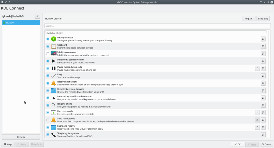Click the 'Share the clipboard between devices' text
The image size is (274, 148).
click(x=75, y=48)
